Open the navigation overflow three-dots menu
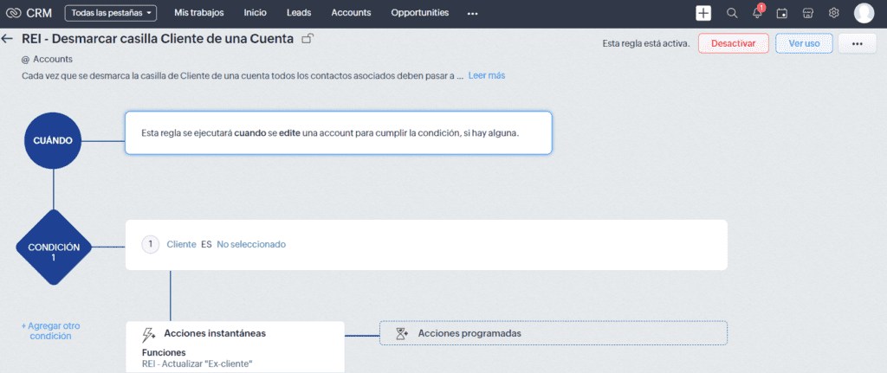Viewport: 887px width, 373px height. coord(472,14)
